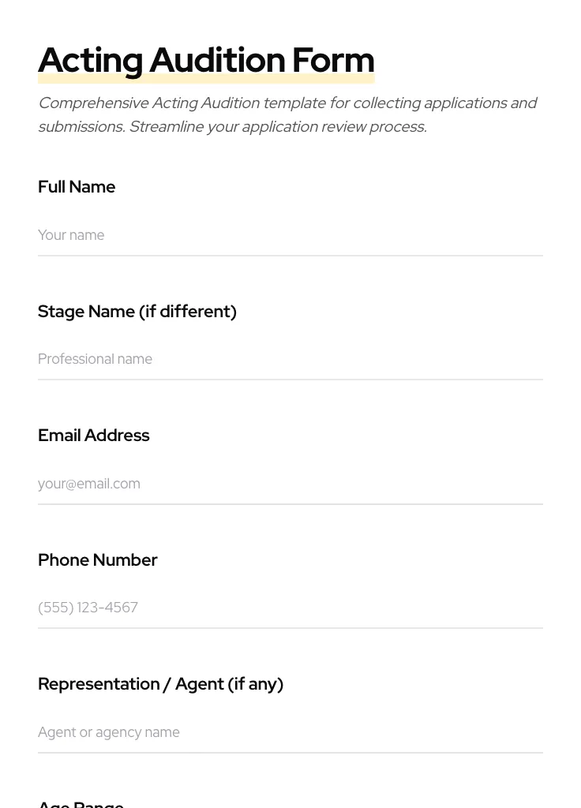Click the italic form description paragraph
The width and height of the screenshot is (581, 808).
(x=287, y=114)
